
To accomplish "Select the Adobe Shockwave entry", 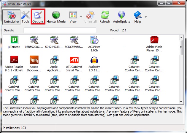I will point(34,64).
